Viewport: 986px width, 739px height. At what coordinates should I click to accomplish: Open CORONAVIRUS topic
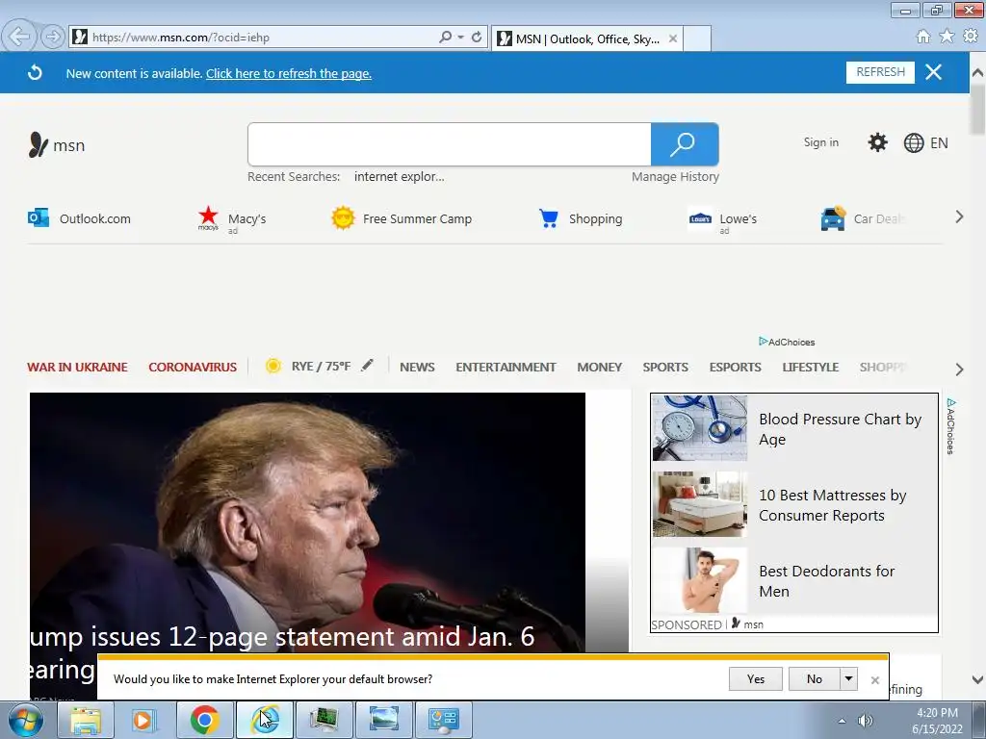[x=193, y=367]
